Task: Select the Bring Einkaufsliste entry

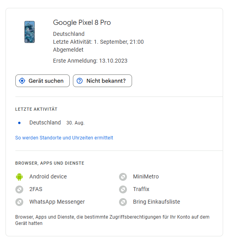Action: point(149,202)
